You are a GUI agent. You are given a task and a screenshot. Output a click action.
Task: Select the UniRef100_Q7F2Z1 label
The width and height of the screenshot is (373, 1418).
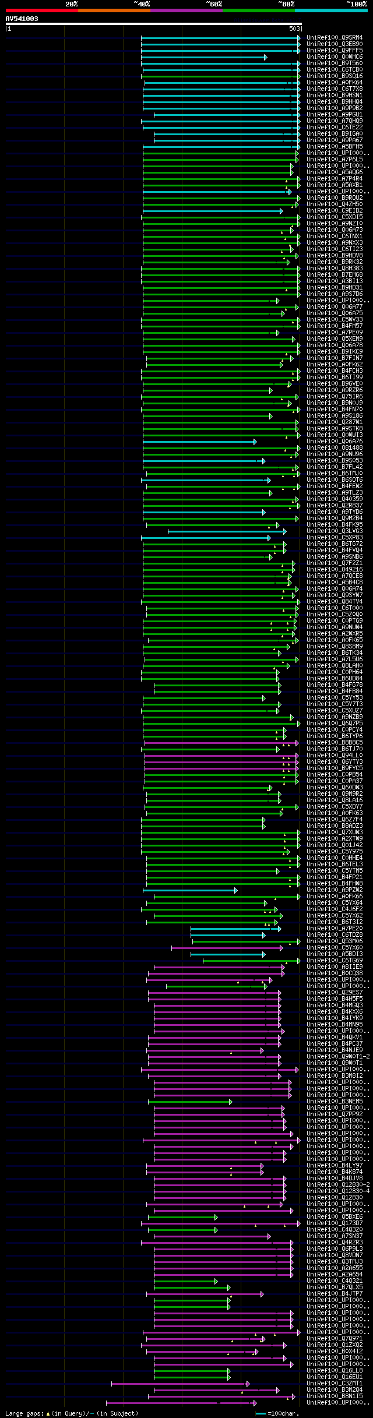click(335, 563)
